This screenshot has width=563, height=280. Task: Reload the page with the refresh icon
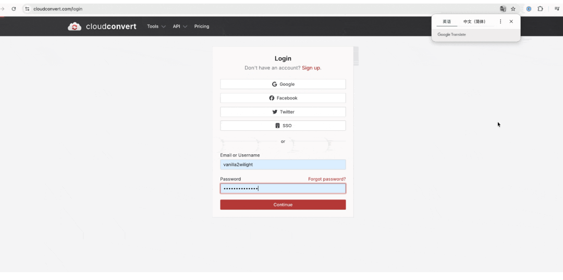click(14, 9)
